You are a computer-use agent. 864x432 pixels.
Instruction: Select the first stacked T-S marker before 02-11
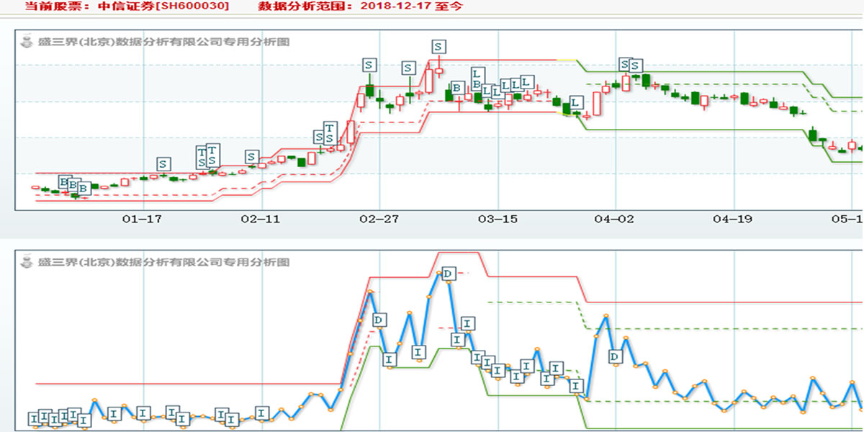201,158
